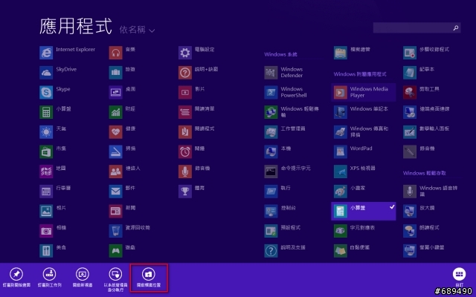Open Windows Defender
This screenshot has width=476, height=297.
pyautogui.click(x=284, y=73)
